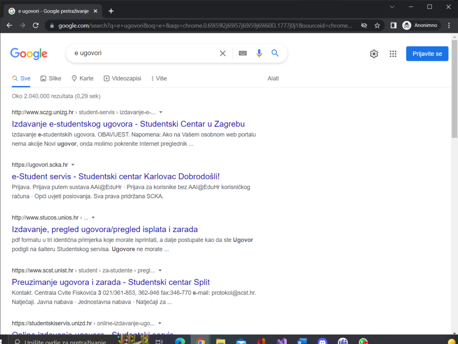Open the on-screen keyboard input tool

242,53
